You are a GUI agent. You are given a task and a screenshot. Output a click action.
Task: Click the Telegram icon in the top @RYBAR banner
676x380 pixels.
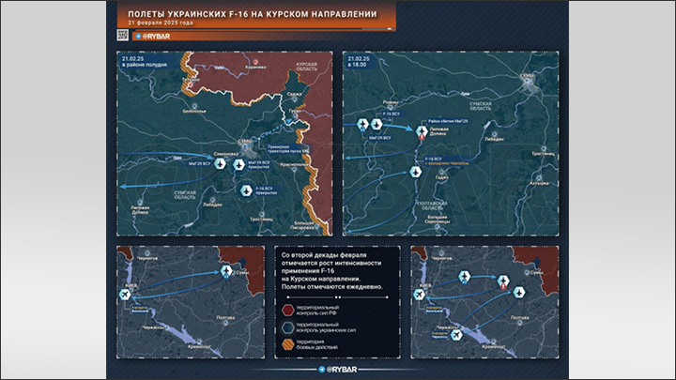pyautogui.click(x=138, y=37)
